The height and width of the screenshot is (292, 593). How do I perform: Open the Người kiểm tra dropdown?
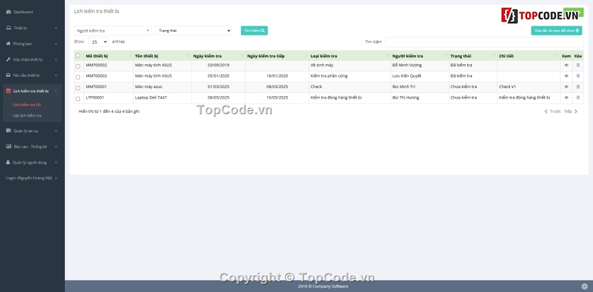(112, 30)
